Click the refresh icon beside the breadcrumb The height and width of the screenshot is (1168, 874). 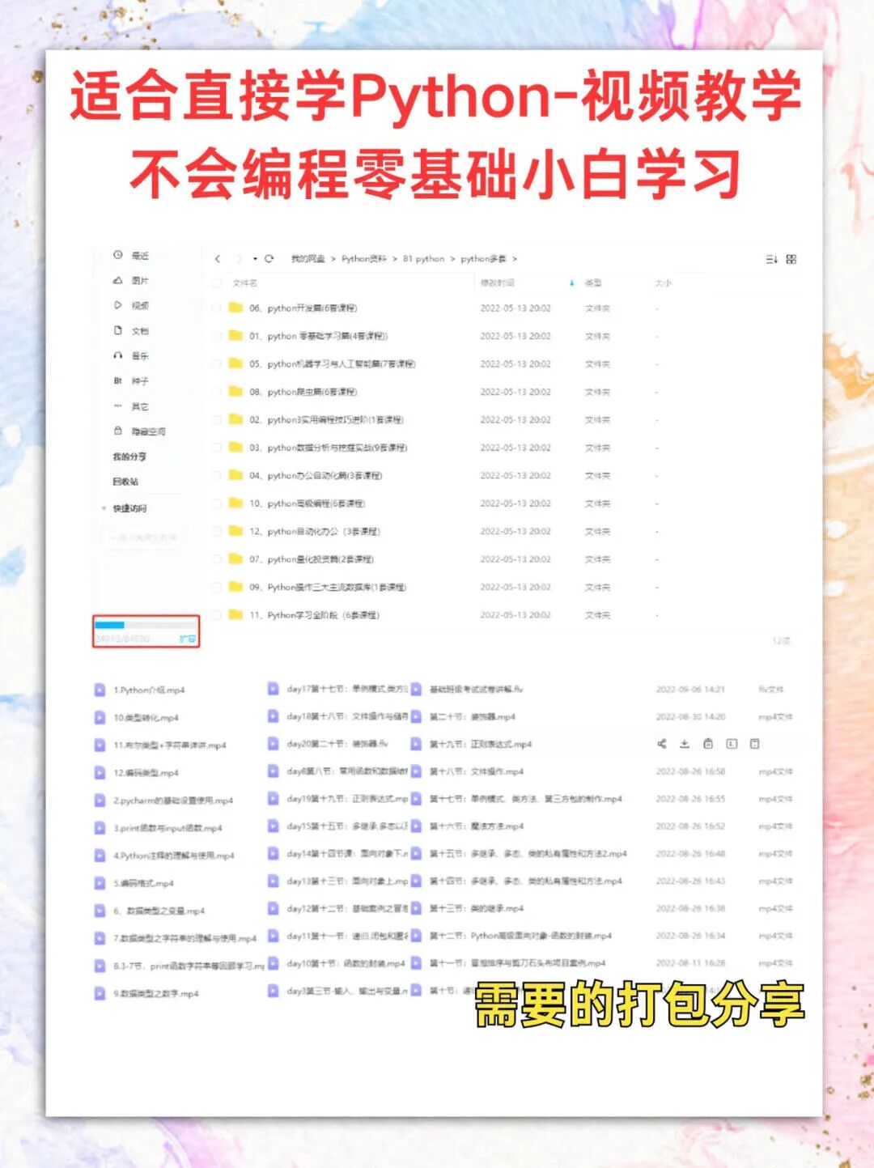[x=269, y=259]
